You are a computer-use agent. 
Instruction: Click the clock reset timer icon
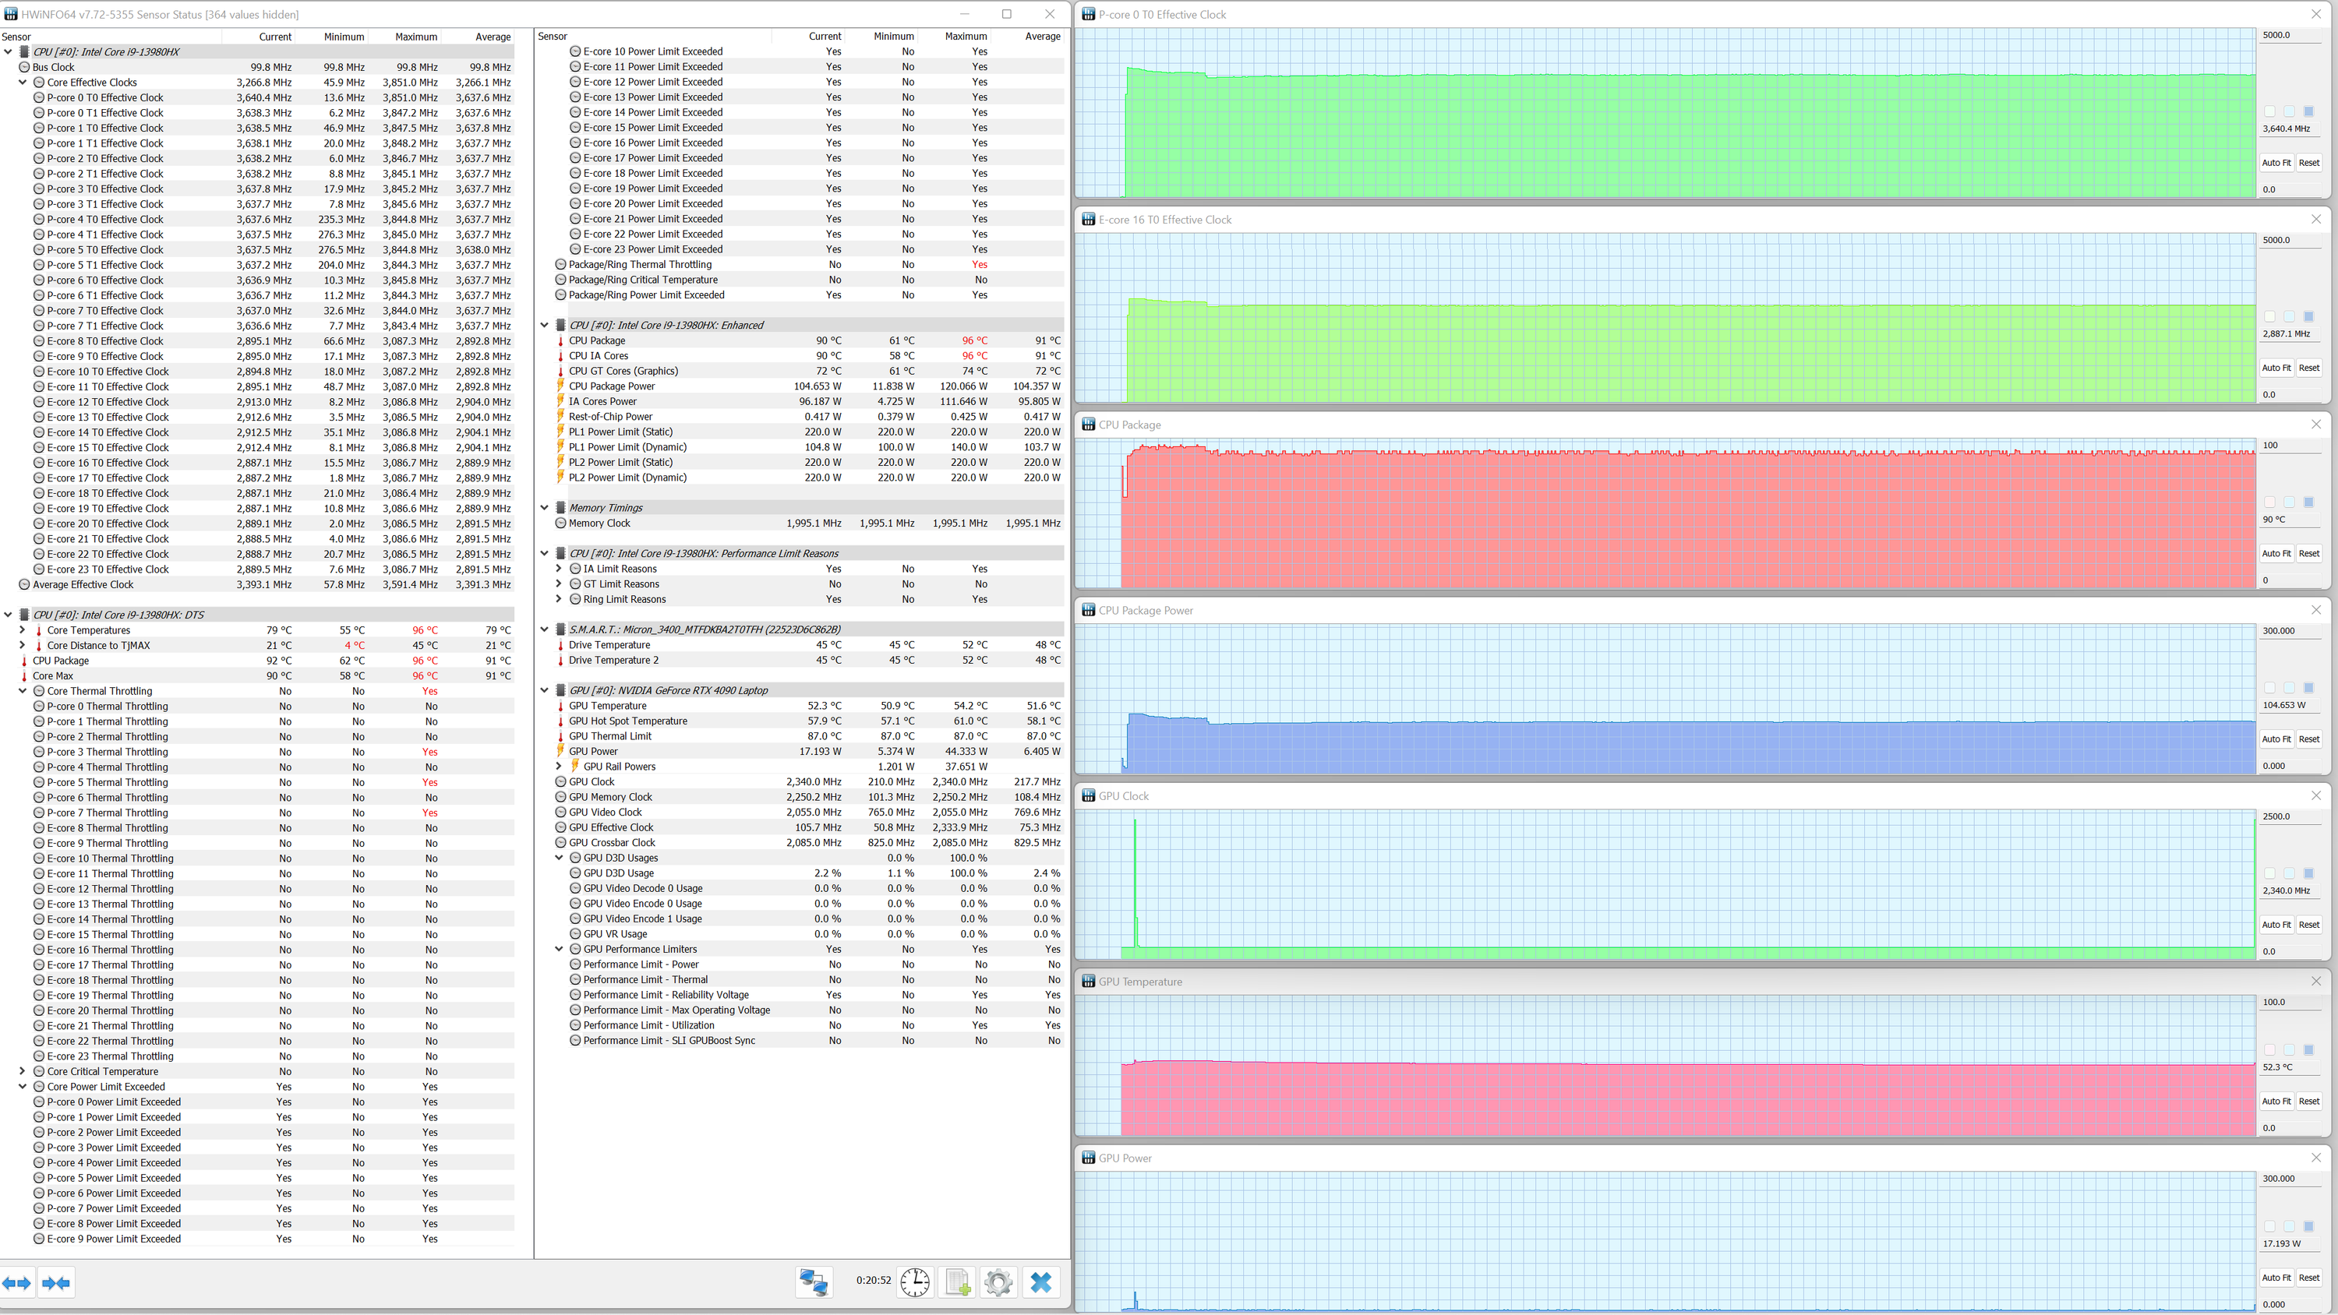coord(915,1282)
